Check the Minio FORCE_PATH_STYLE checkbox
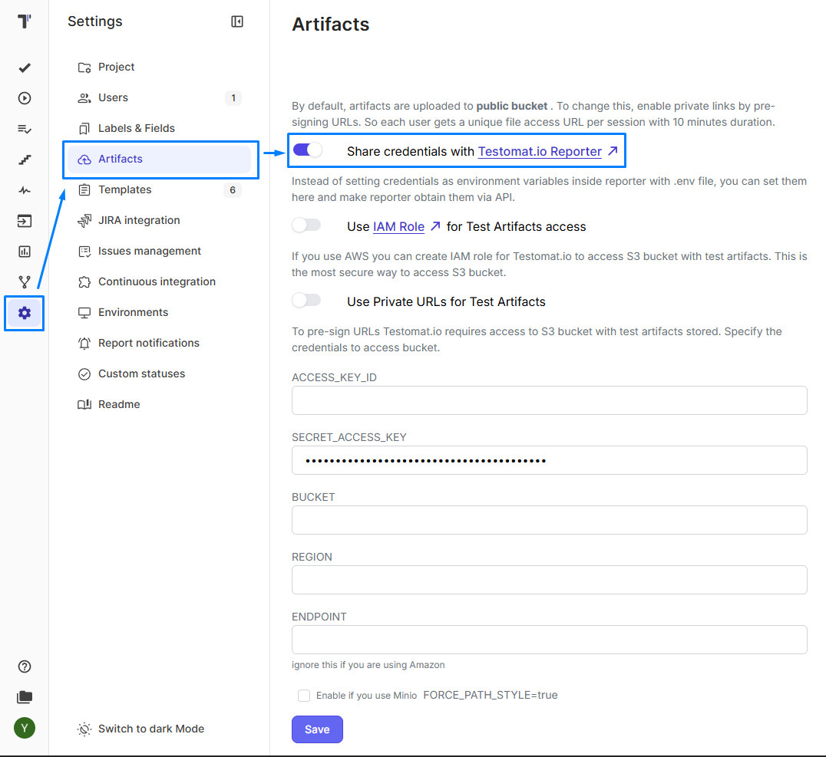This screenshot has width=826, height=757. click(x=304, y=696)
